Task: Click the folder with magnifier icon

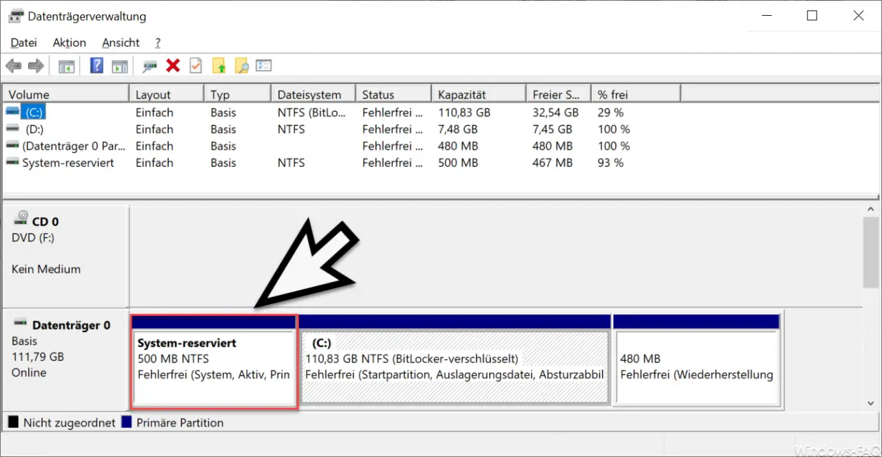Action: click(241, 66)
